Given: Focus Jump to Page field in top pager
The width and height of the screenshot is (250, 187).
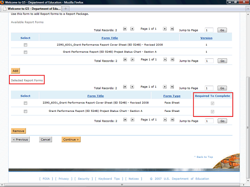Looking at the screenshot, I should (x=209, y=30).
